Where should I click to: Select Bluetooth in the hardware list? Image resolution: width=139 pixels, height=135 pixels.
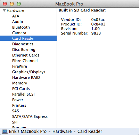tap(21, 27)
